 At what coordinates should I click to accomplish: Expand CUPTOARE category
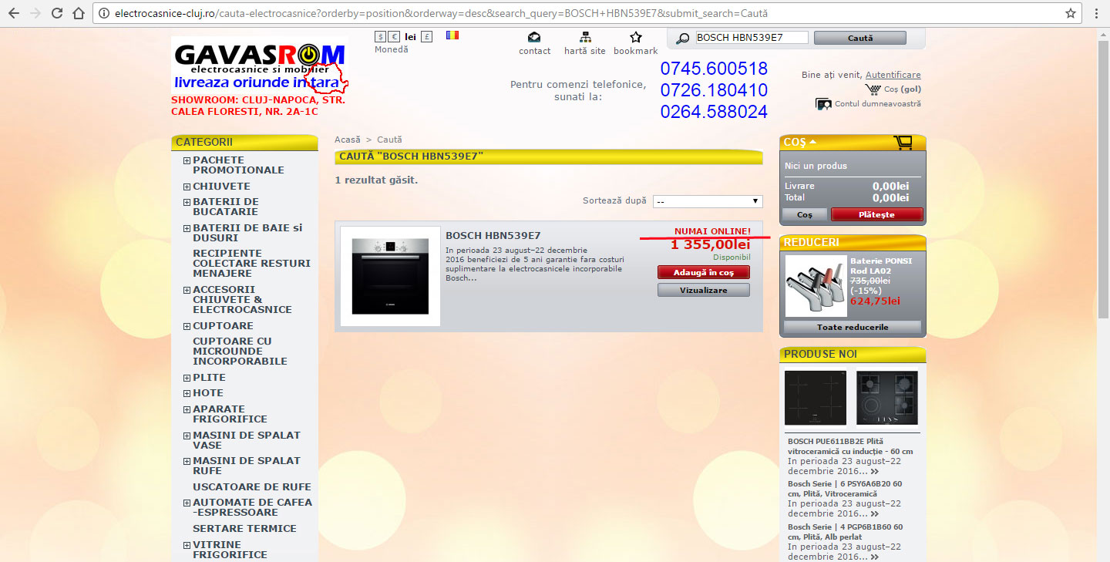click(187, 326)
